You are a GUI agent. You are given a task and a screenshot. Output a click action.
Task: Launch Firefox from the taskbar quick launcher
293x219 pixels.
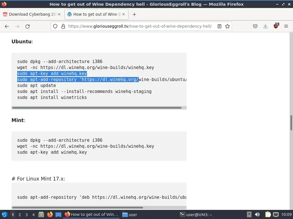(50, 214)
